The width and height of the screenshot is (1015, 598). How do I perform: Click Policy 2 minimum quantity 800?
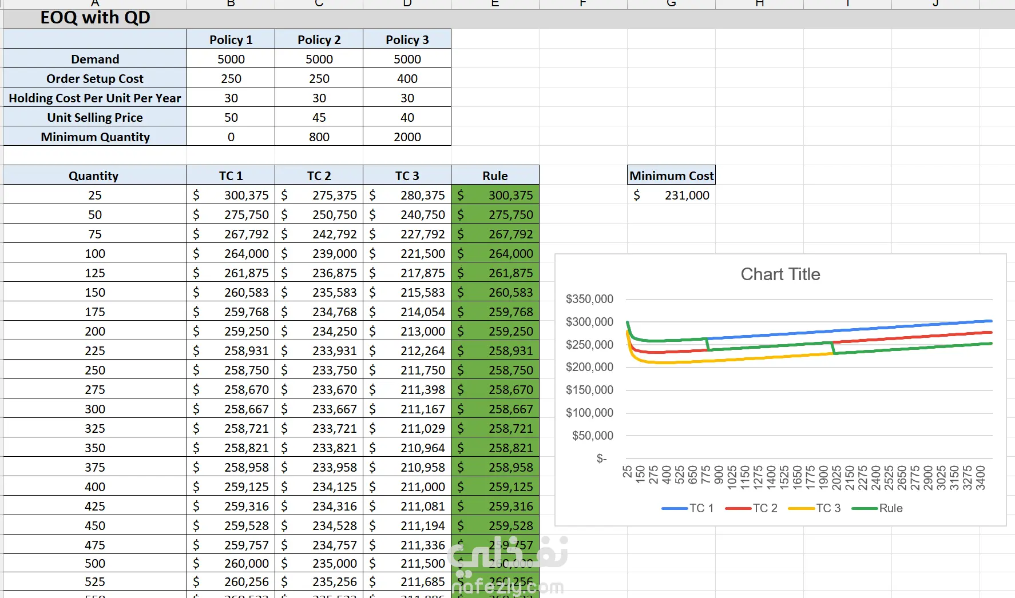[x=319, y=137]
